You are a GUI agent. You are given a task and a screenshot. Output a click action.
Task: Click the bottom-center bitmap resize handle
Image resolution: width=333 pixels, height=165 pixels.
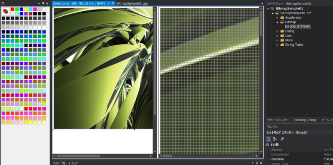point(134,130)
